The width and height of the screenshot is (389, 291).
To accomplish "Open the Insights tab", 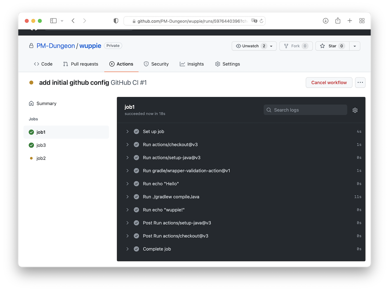I will tap(192, 64).
